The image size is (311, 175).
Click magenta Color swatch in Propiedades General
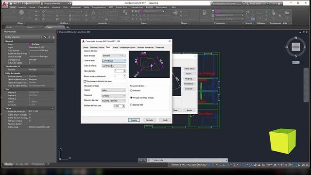30,44
